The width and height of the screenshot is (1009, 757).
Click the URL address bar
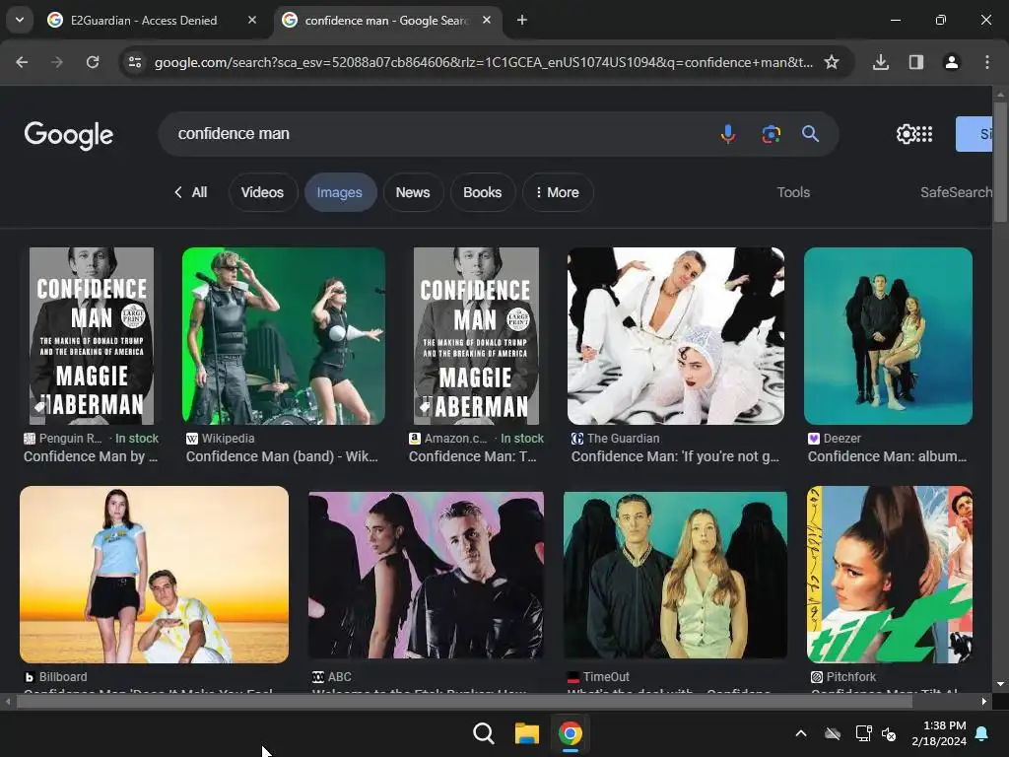(x=483, y=62)
